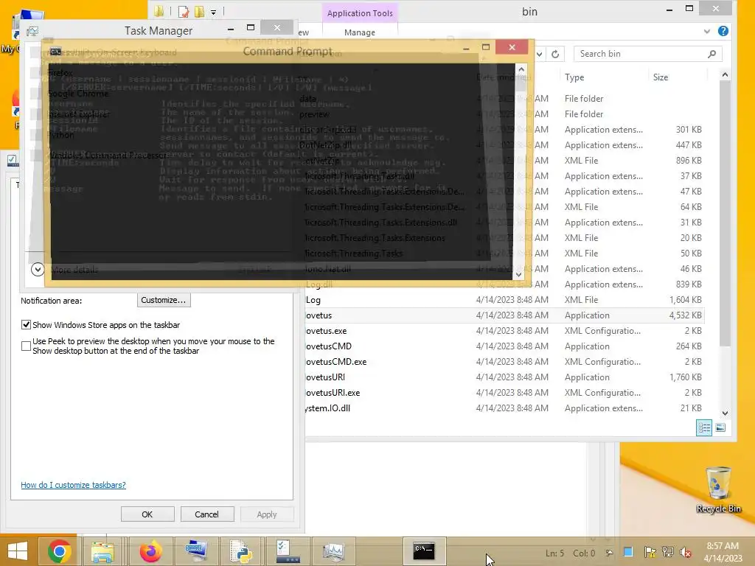This screenshot has width=755, height=566.
Task: Click the Customize... notification area button
Action: [164, 300]
